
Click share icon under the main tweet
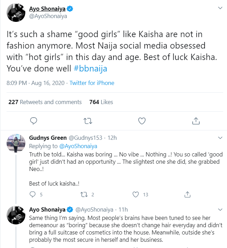pos(196,121)
